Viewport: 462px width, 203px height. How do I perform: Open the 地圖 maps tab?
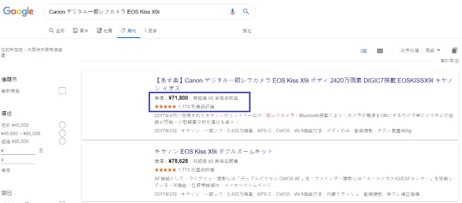(104, 31)
